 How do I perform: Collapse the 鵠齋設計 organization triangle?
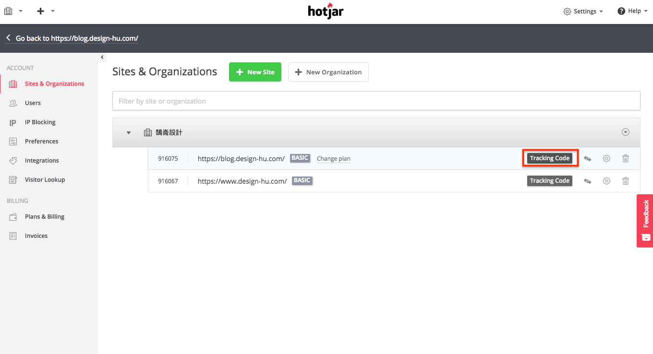tap(129, 132)
